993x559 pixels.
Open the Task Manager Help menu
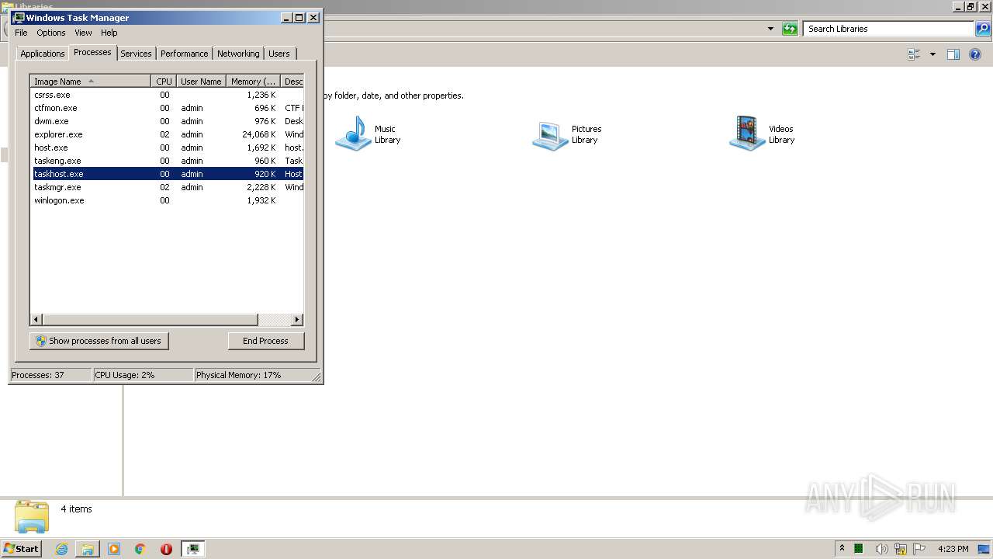tap(109, 33)
